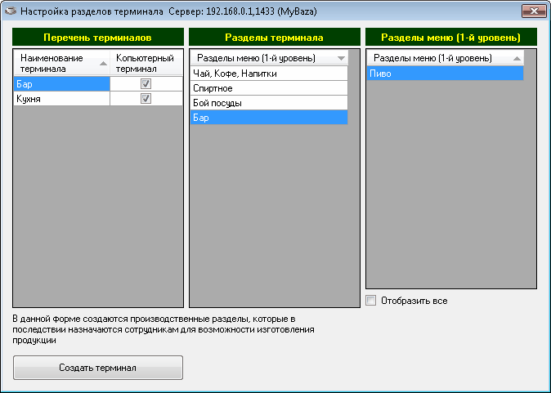Image resolution: width=551 pixels, height=393 pixels.
Task: Select Кухня terminal row
Action: click(61, 98)
